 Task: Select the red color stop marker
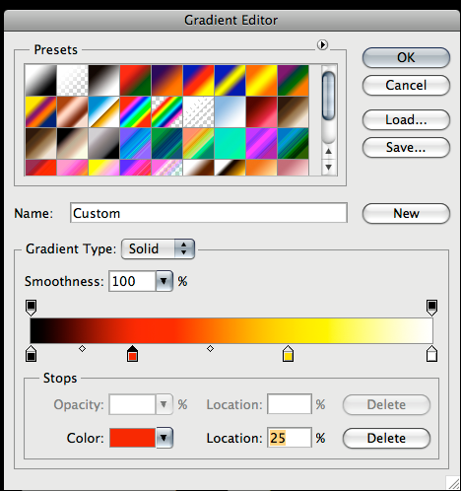point(132,354)
